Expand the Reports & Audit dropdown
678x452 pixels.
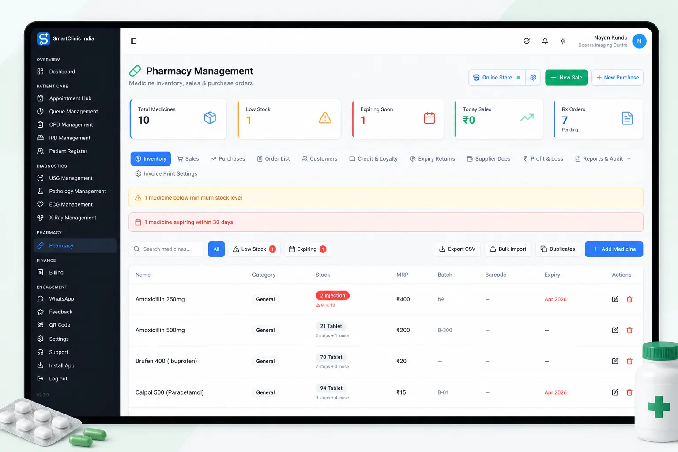click(x=603, y=159)
